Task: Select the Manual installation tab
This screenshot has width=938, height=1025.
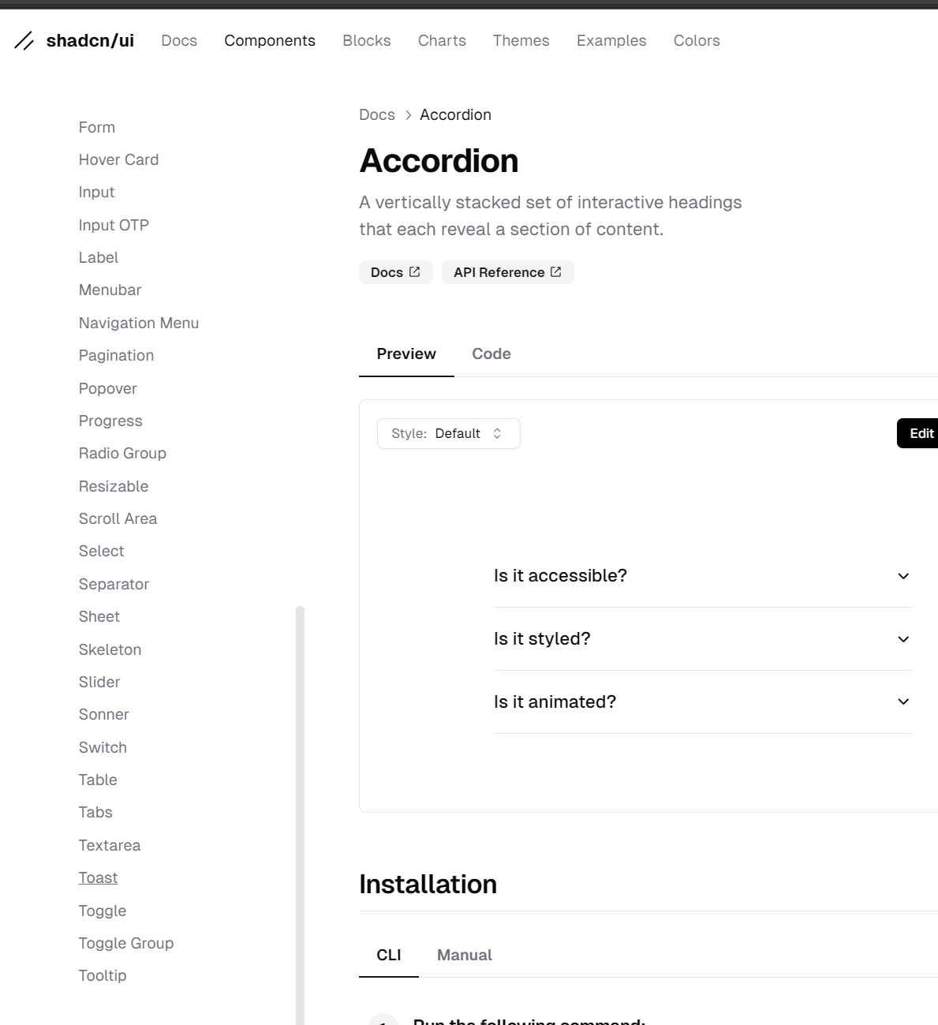Action: (464, 955)
